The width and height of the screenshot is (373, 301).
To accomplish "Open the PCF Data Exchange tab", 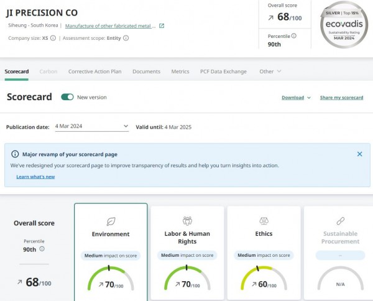I will tap(223, 72).
